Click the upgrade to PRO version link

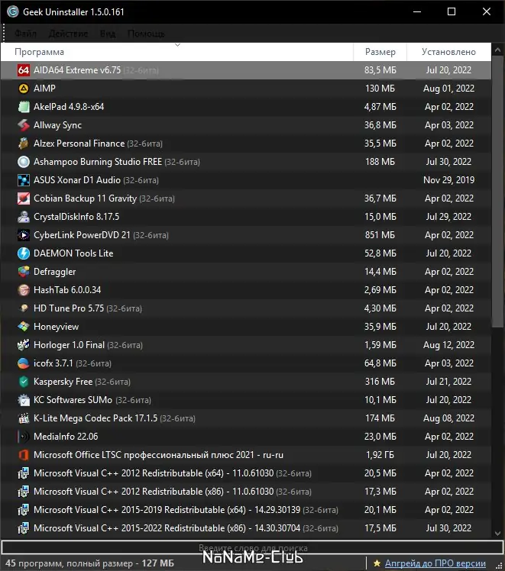(435, 563)
